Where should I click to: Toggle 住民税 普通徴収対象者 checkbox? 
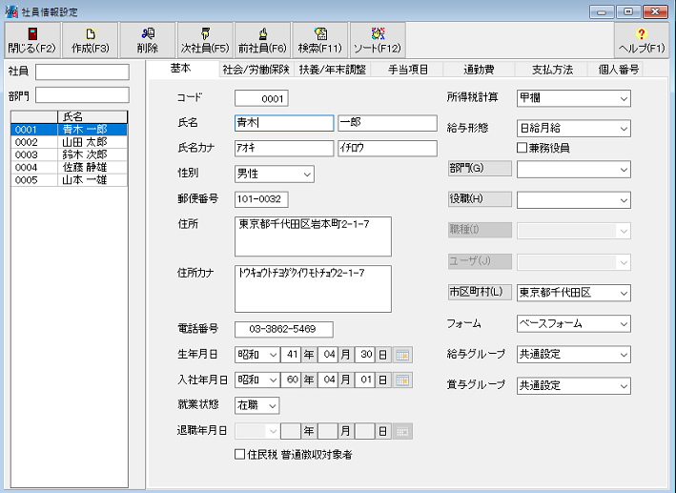tap(240, 455)
